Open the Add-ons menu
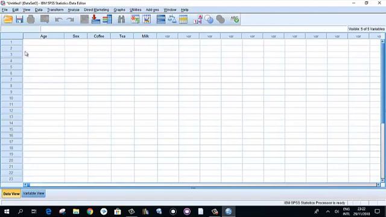Viewport: 386px width, 217px height. click(x=153, y=10)
